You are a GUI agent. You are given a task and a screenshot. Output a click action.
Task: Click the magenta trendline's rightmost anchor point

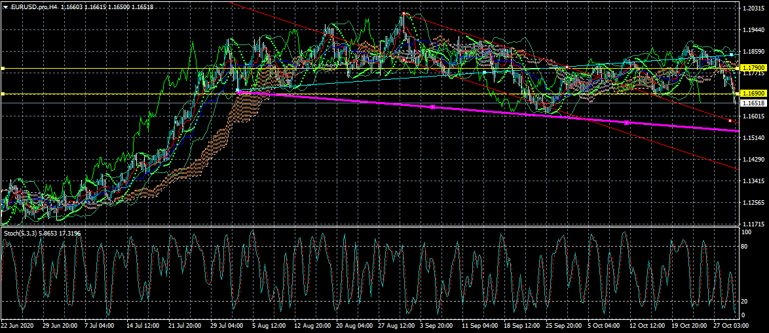(x=627, y=123)
